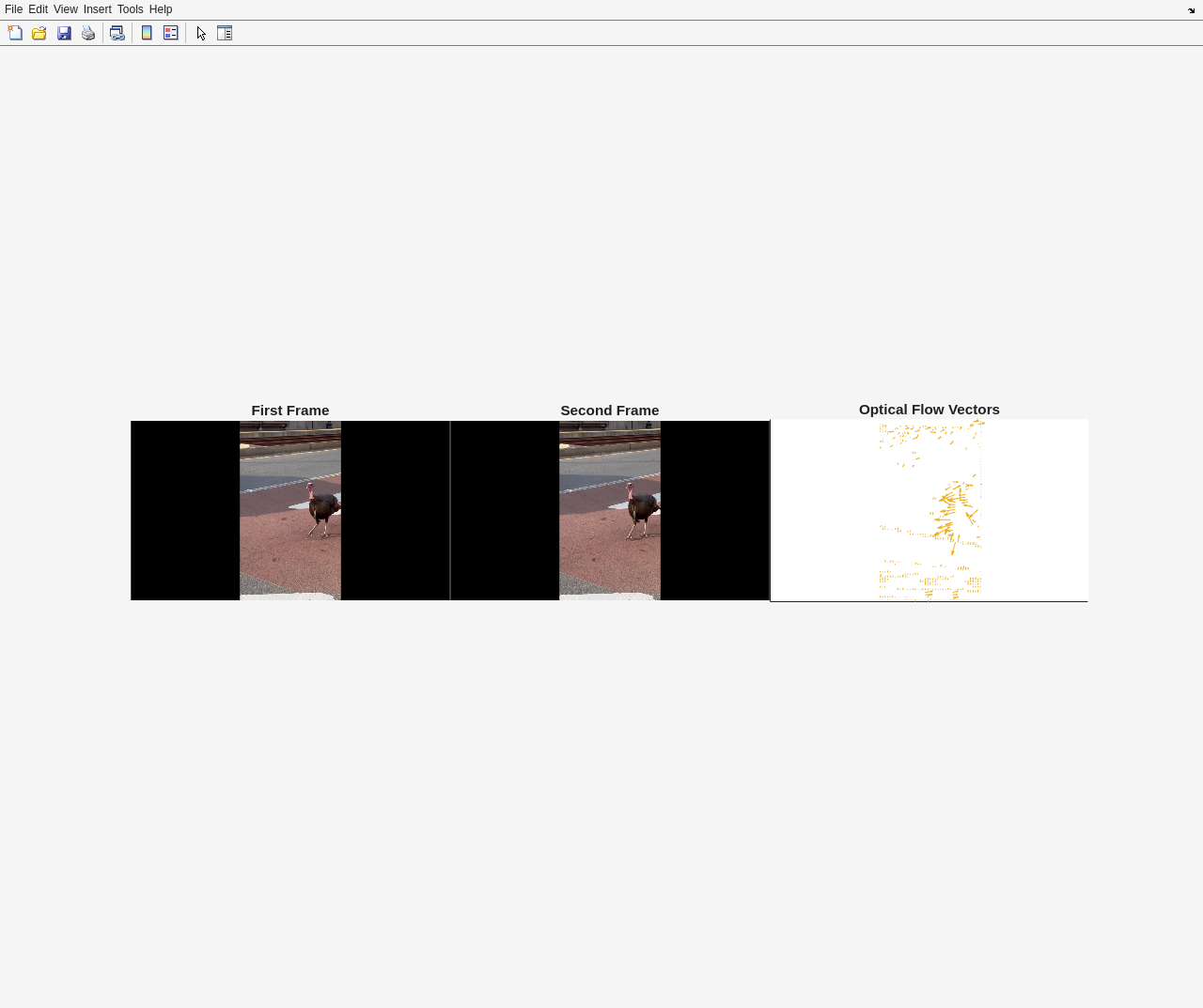The height and width of the screenshot is (1008, 1203).
Task: Select the Second Frame image
Action: coord(610,510)
